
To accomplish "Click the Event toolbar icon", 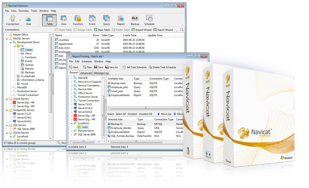I will tap(92, 20).
